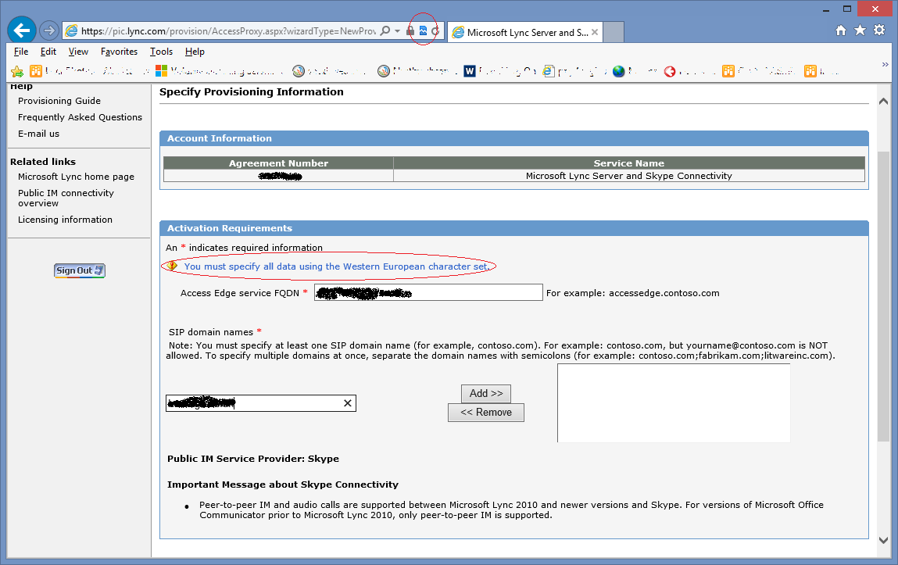Click inside the SIP domain names list box
The width and height of the screenshot is (898, 565).
tap(674, 402)
